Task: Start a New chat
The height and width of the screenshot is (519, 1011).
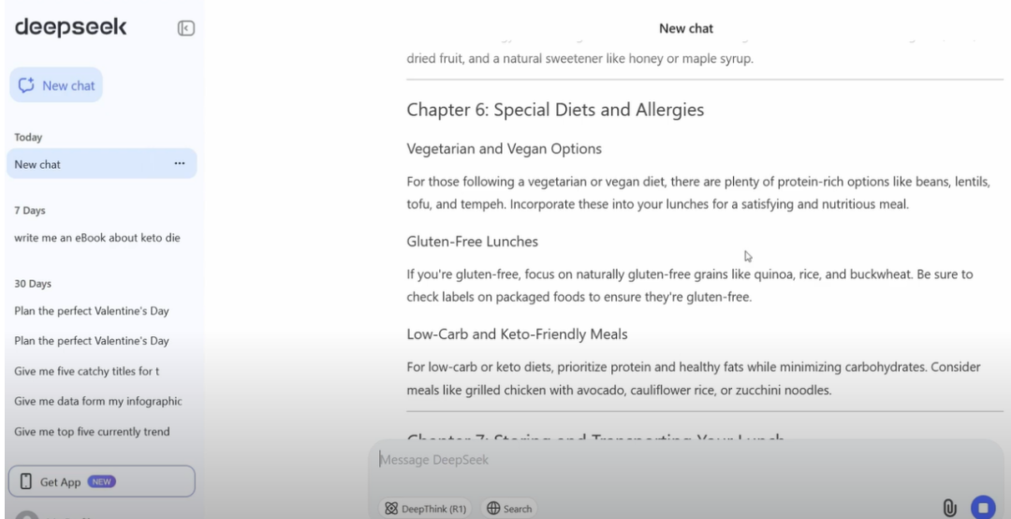Action: coord(56,85)
